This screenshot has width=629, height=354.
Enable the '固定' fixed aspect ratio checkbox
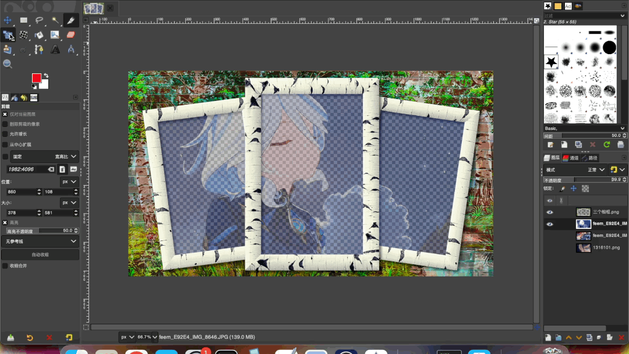[x=5, y=157]
